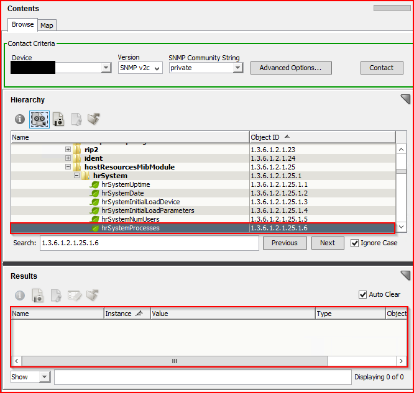Open the SNMP Version dropdown
The height and width of the screenshot is (393, 414).
point(157,68)
